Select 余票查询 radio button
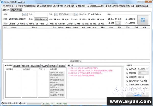Screen dimensions: 153x106 click(126, 19)
